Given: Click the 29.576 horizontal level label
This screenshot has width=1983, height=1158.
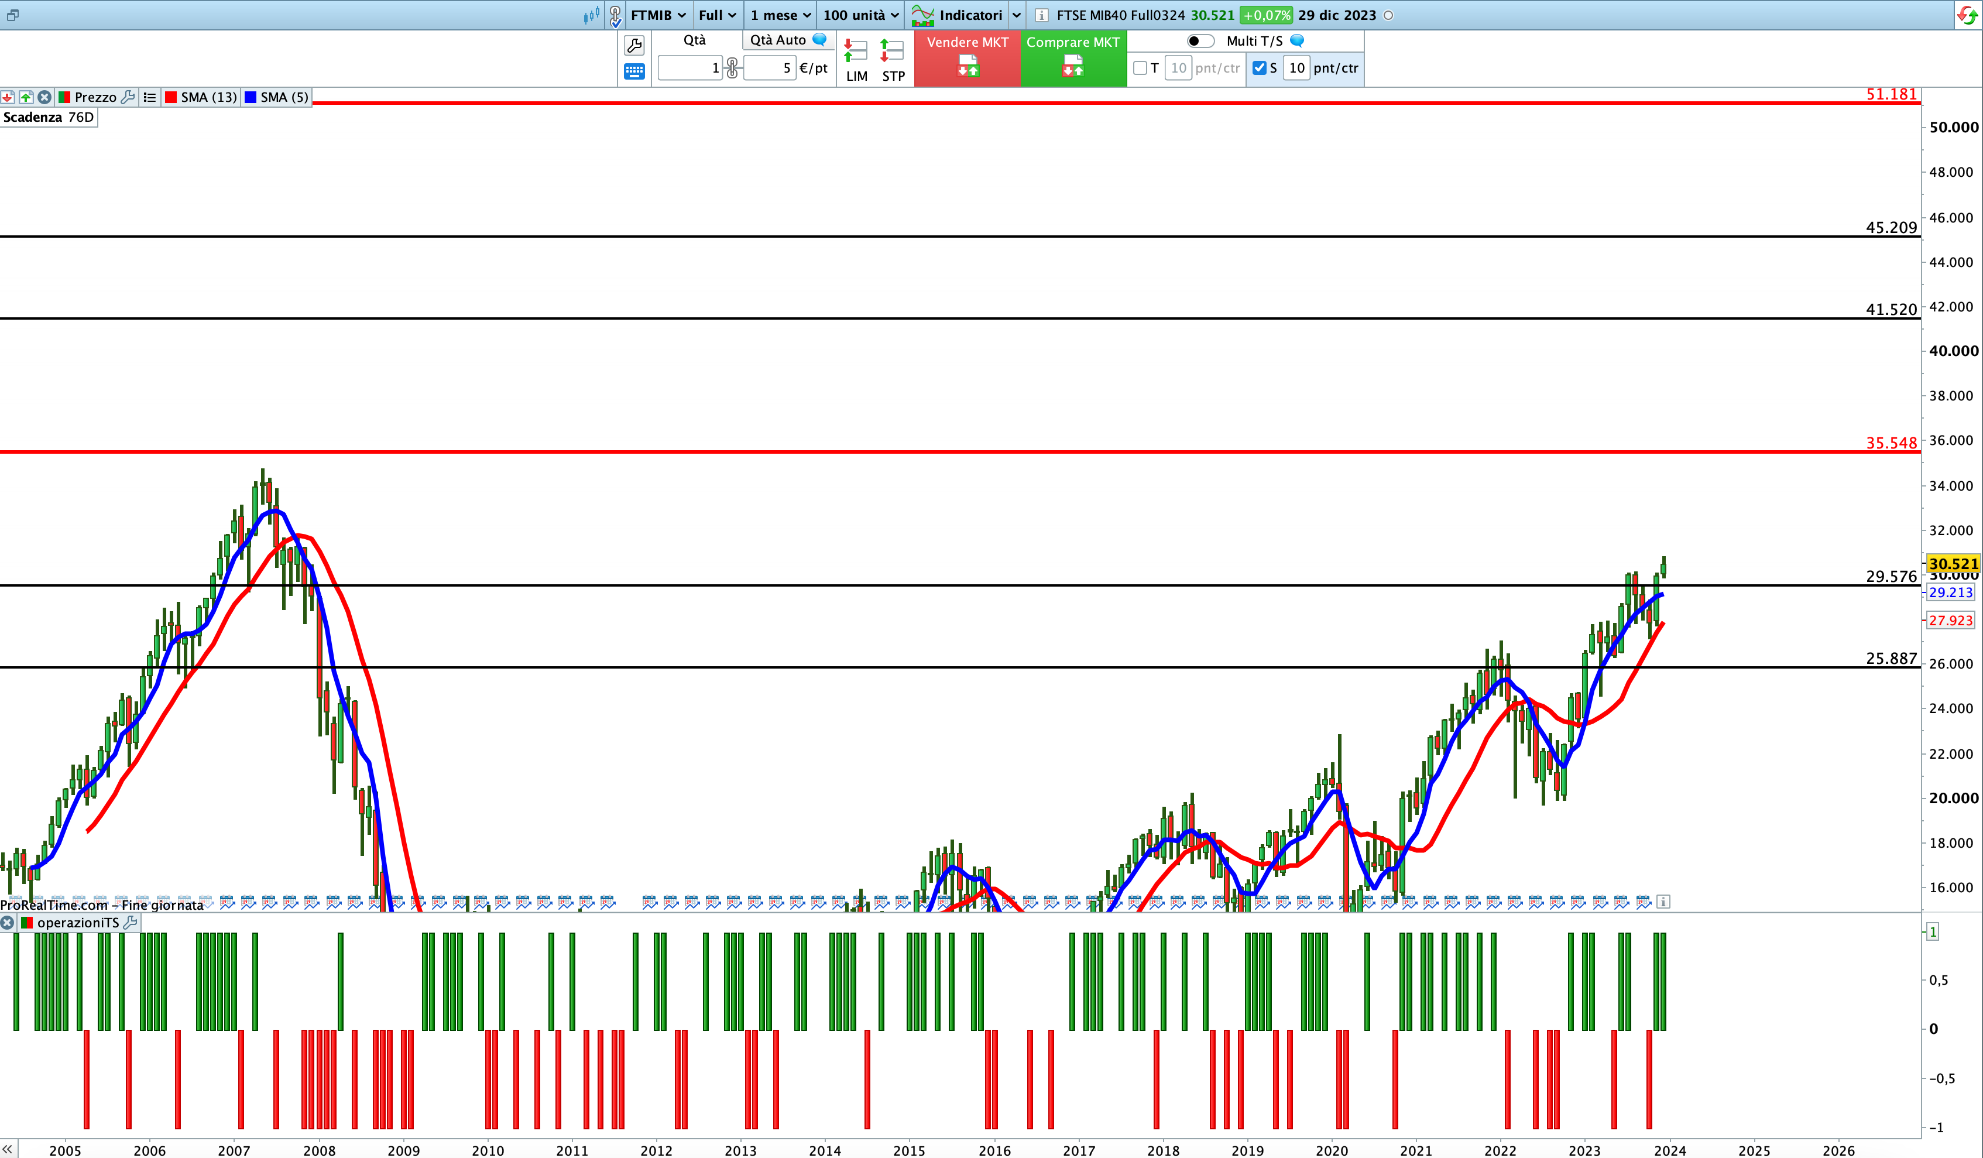Looking at the screenshot, I should coord(1891,576).
